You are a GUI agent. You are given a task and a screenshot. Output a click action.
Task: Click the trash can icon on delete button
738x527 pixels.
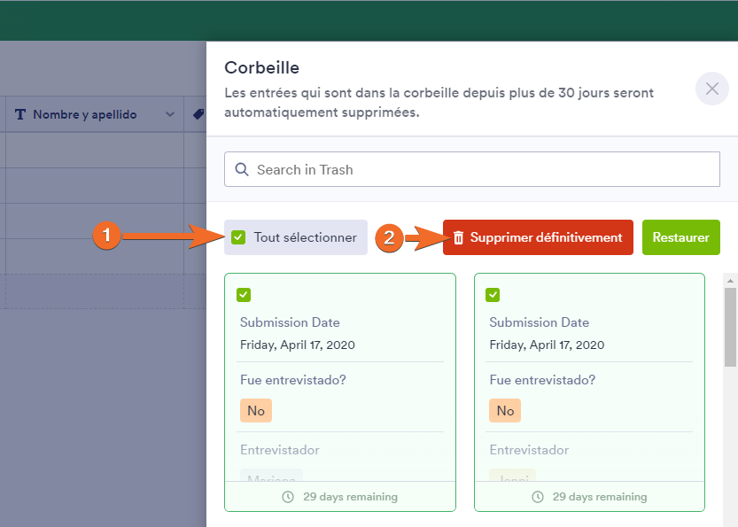(x=458, y=237)
